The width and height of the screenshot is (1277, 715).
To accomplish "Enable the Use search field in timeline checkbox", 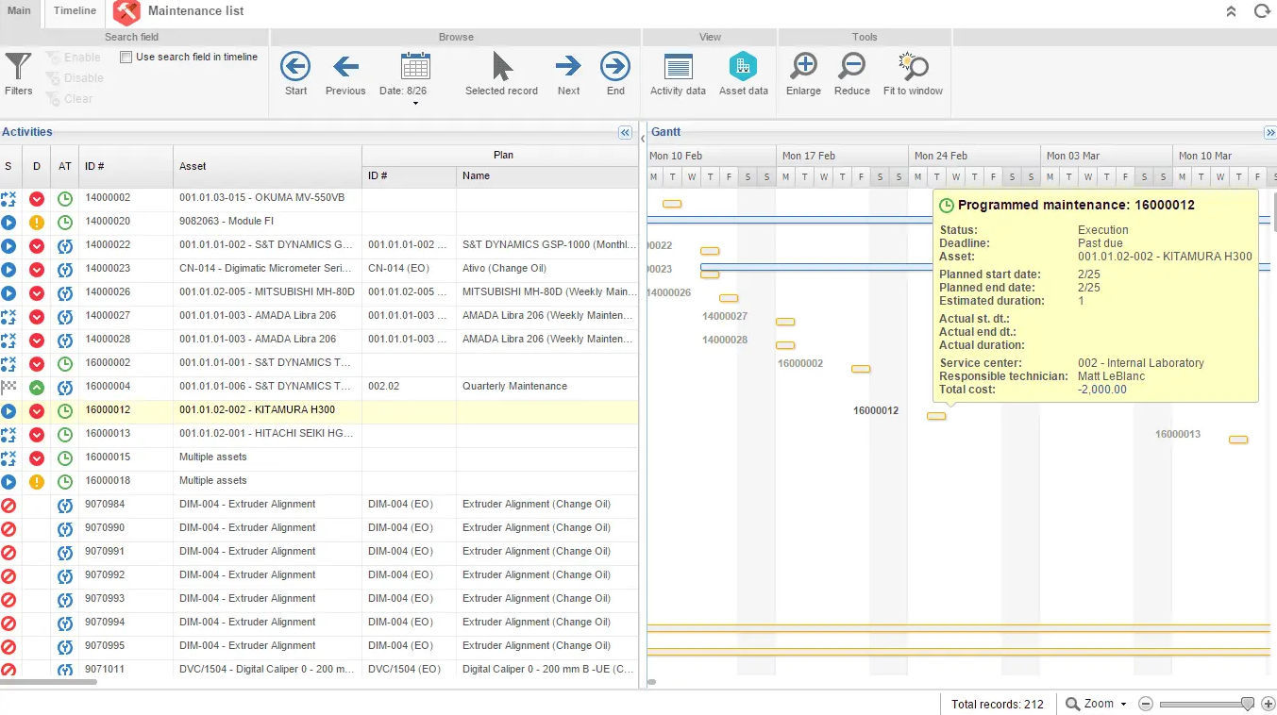I will point(125,56).
